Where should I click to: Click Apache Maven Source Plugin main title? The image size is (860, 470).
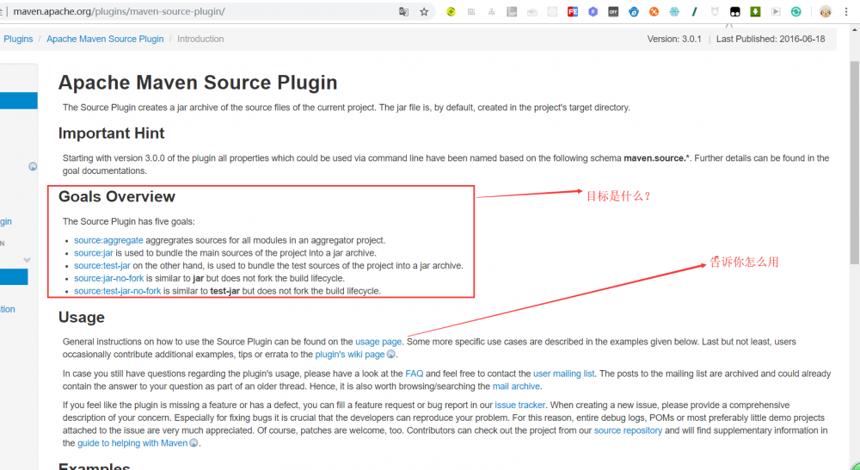[198, 83]
